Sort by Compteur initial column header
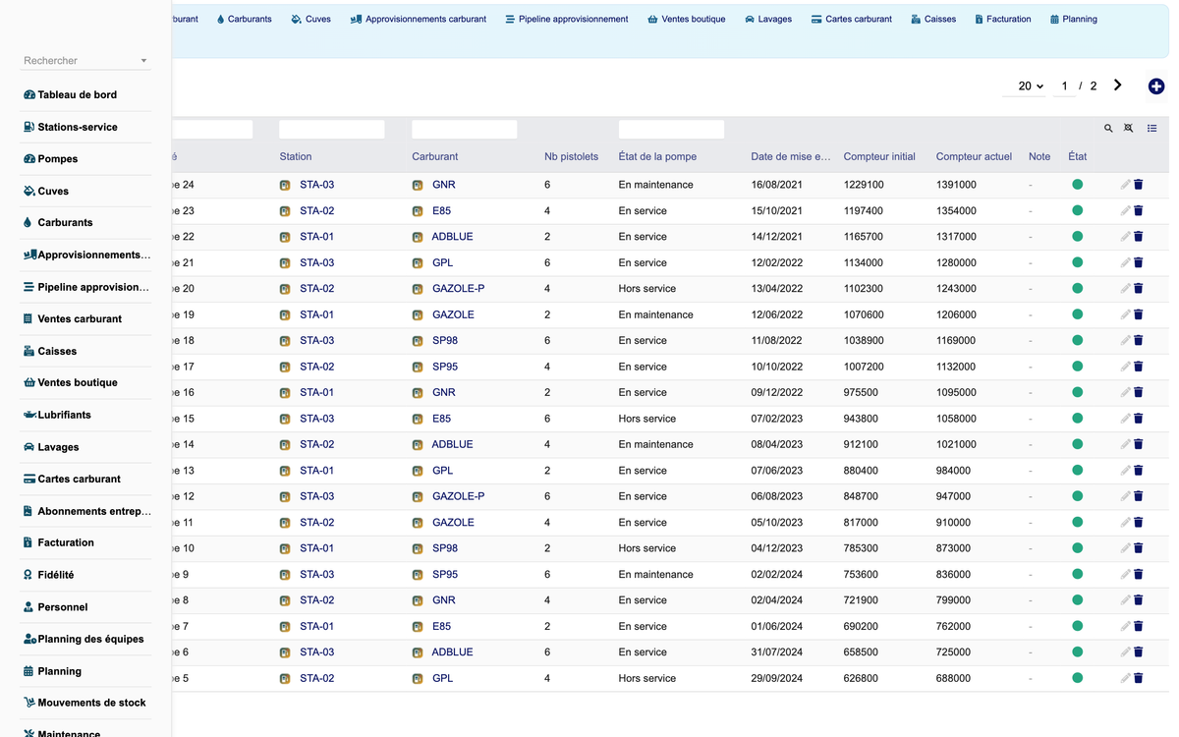The height and width of the screenshot is (737, 1179). tap(879, 156)
